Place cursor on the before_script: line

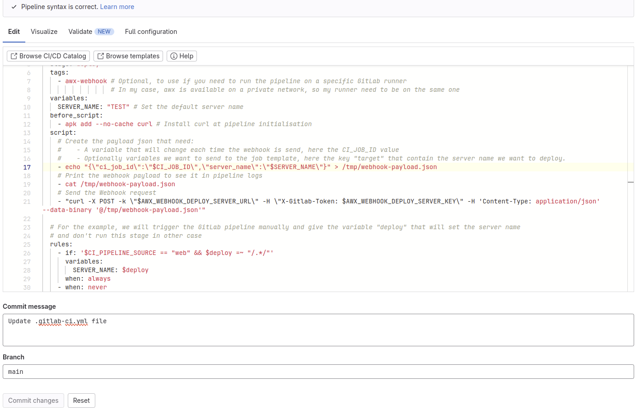pyautogui.click(x=76, y=116)
